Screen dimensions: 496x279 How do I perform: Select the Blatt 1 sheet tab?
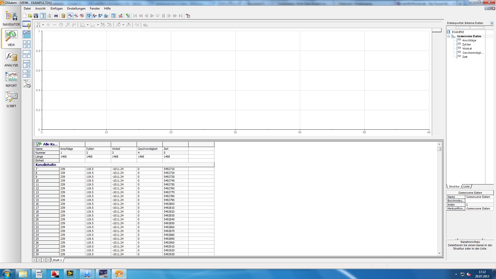pos(57,260)
